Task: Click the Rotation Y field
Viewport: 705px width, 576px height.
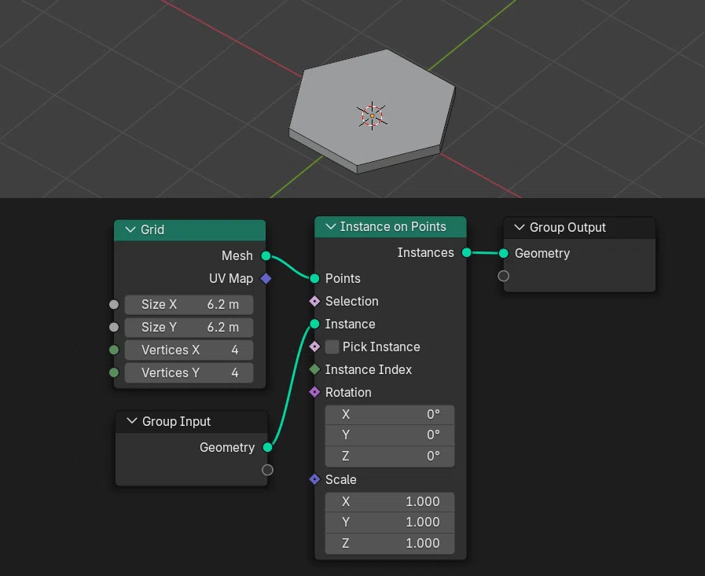Action: pyautogui.click(x=390, y=435)
